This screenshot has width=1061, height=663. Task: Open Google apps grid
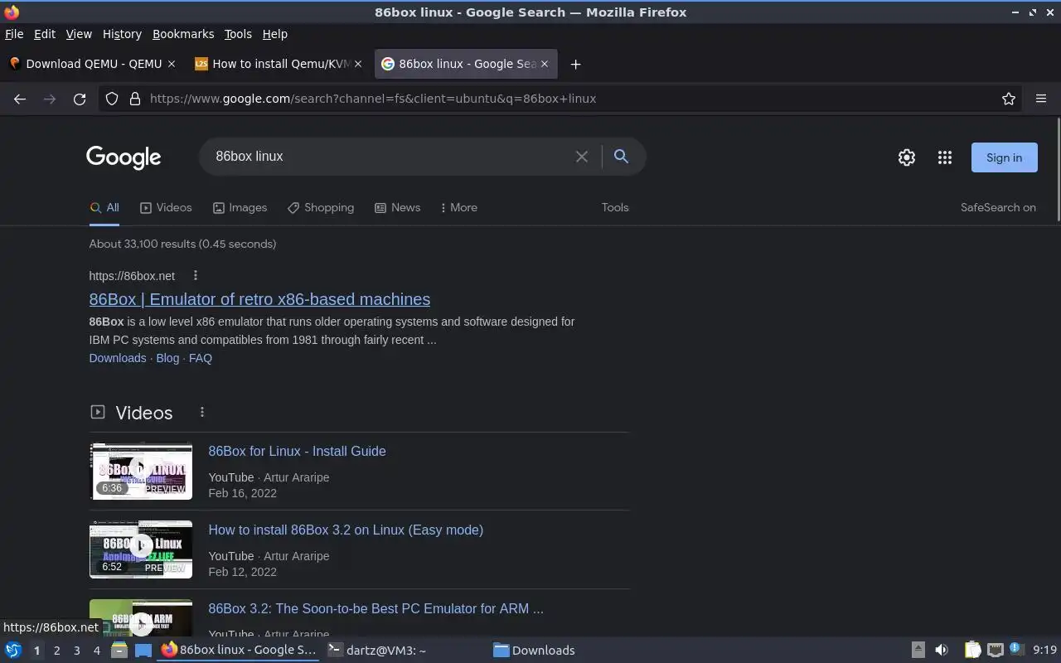click(x=945, y=157)
